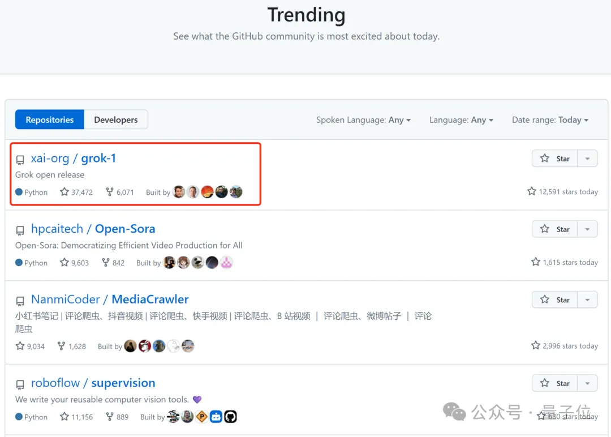Open the hpcaitech / Open-Sora repository link
The width and height of the screenshot is (611, 437).
point(93,229)
